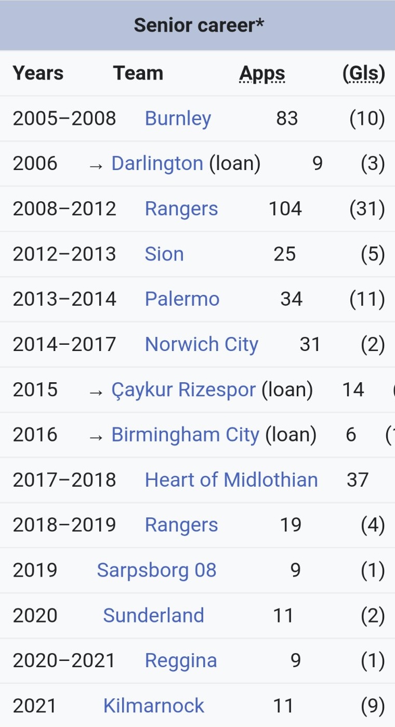Viewport: 395px width, 727px height.
Task: Click the Kilmarnock team link
Action: pyautogui.click(x=154, y=706)
